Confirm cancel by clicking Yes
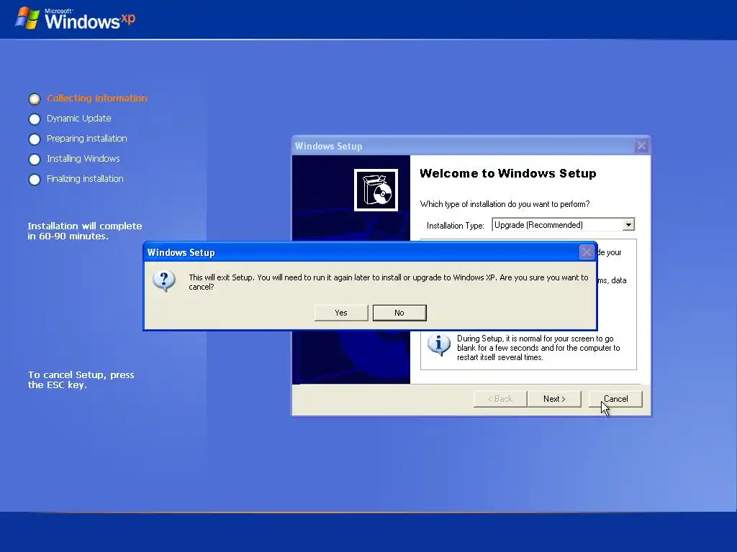737x552 pixels. 340,313
